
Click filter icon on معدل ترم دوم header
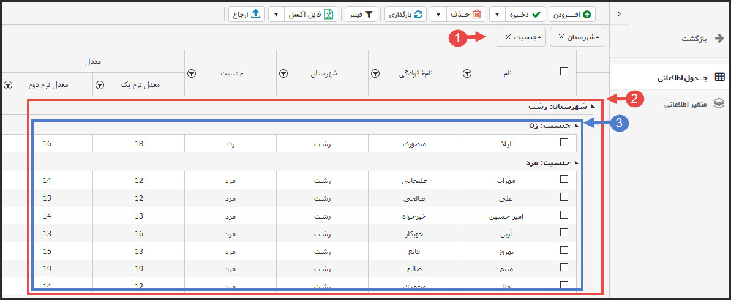pyautogui.click(x=9, y=85)
